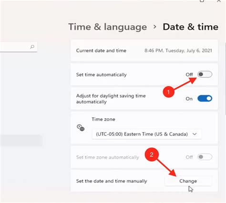Select the highlighted sidebar navigation item

21,141
